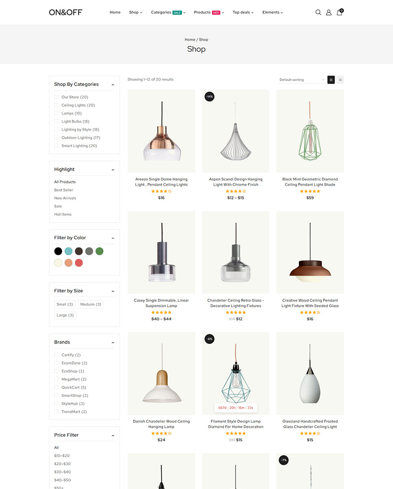
Task: Enable the QuickCart brand checkbox
Action: coord(56,388)
